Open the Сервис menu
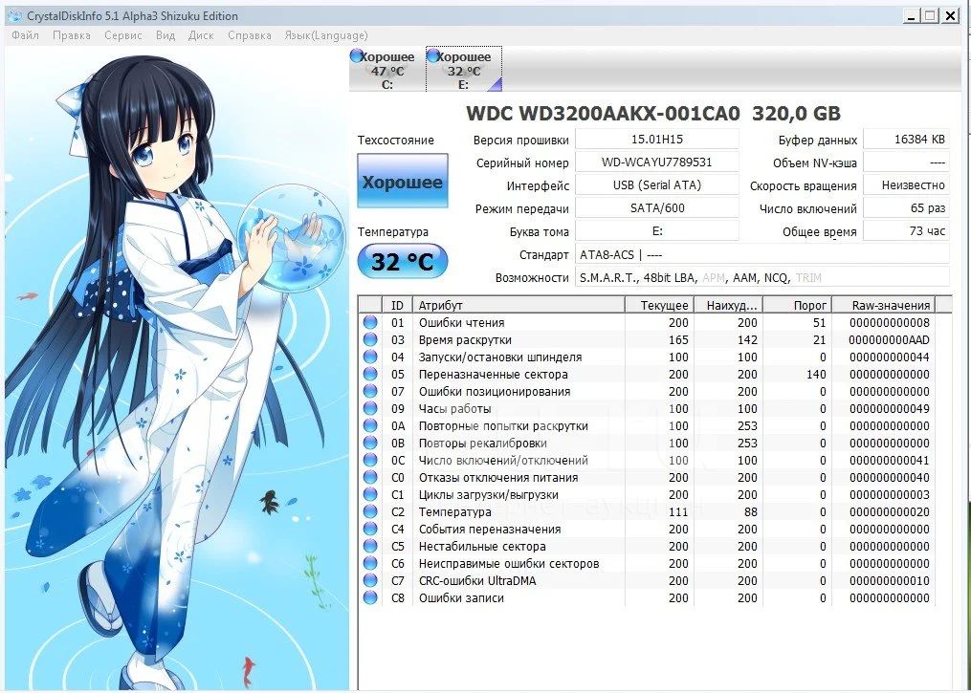Image resolution: width=971 pixels, height=693 pixels. click(x=123, y=35)
